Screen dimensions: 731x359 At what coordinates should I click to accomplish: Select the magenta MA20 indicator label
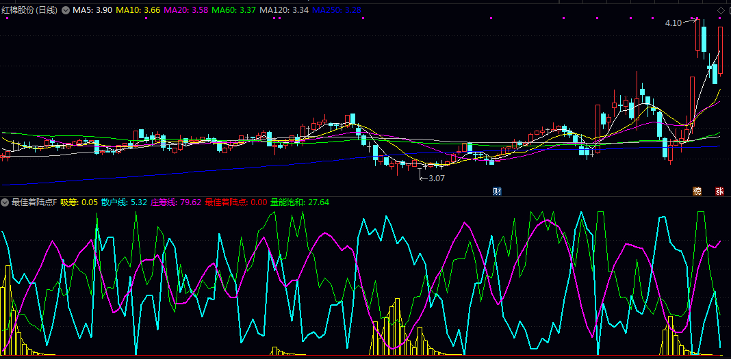click(x=186, y=11)
